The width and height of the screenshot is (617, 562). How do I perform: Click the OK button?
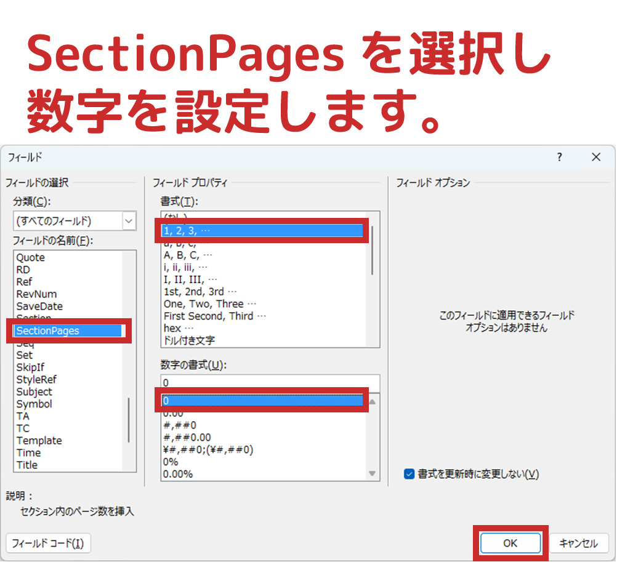[510, 543]
